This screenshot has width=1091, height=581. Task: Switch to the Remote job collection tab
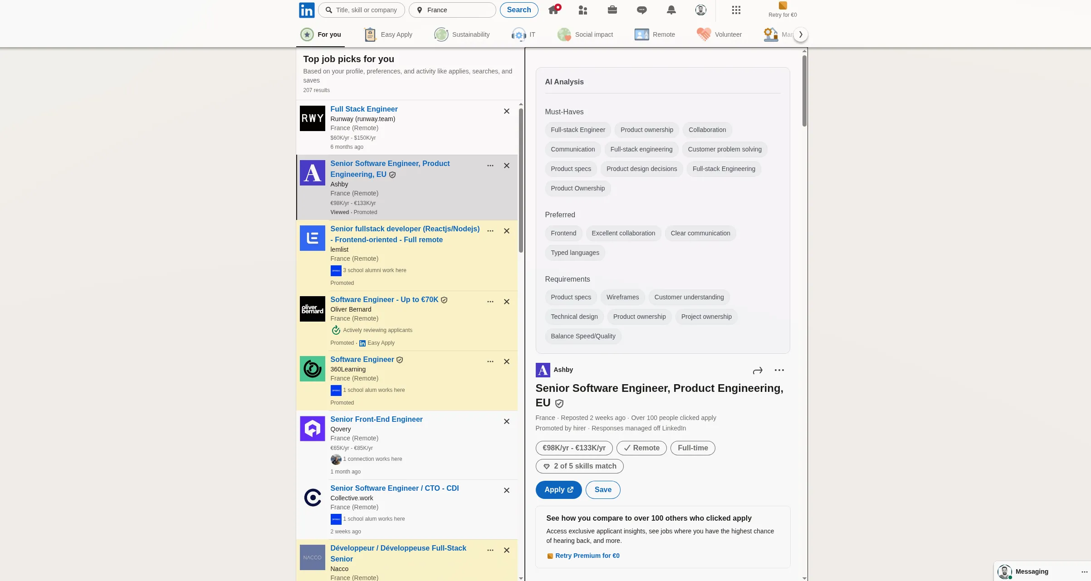[x=655, y=34]
